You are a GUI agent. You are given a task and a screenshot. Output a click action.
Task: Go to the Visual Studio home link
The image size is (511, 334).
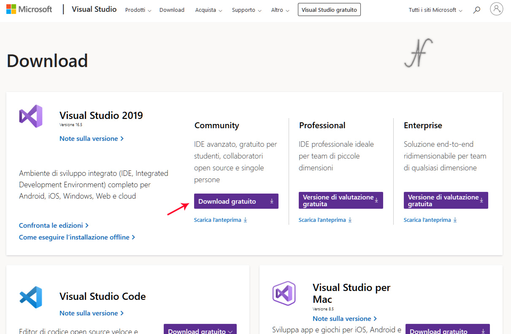[x=94, y=9]
